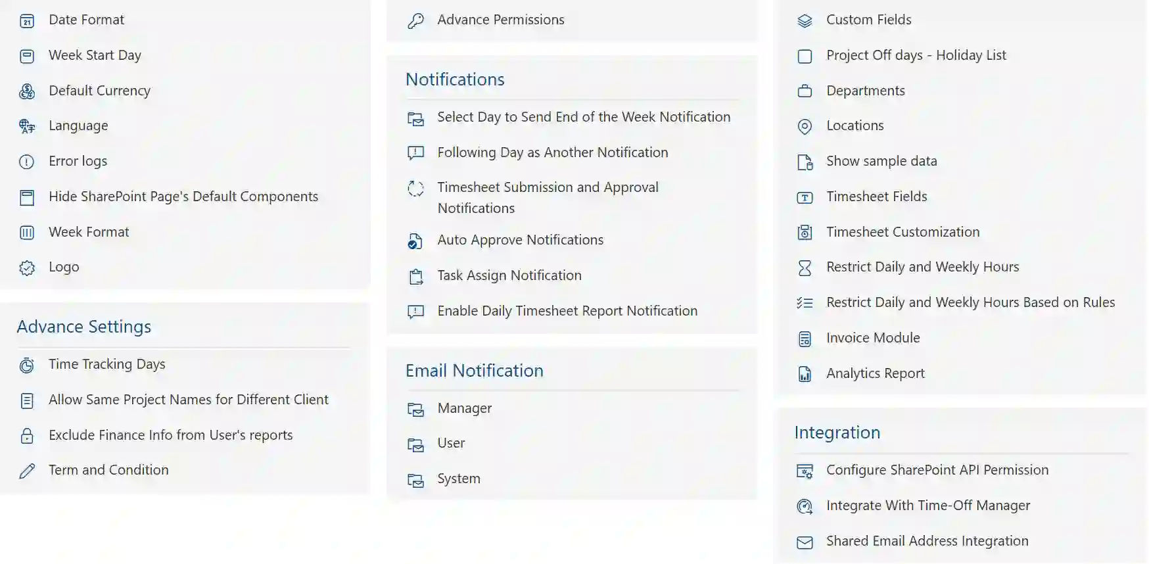Open the Date Format setting
Screen dimensions: 1149x564
[86, 20]
